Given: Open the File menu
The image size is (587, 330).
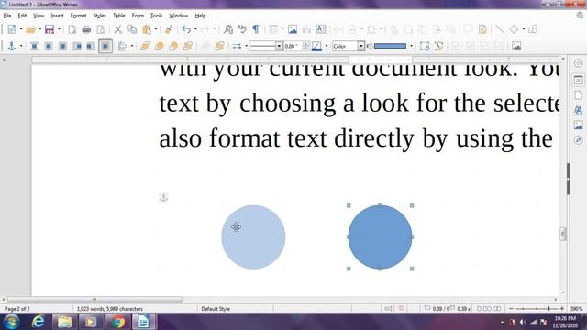Looking at the screenshot, I should click(x=7, y=16).
